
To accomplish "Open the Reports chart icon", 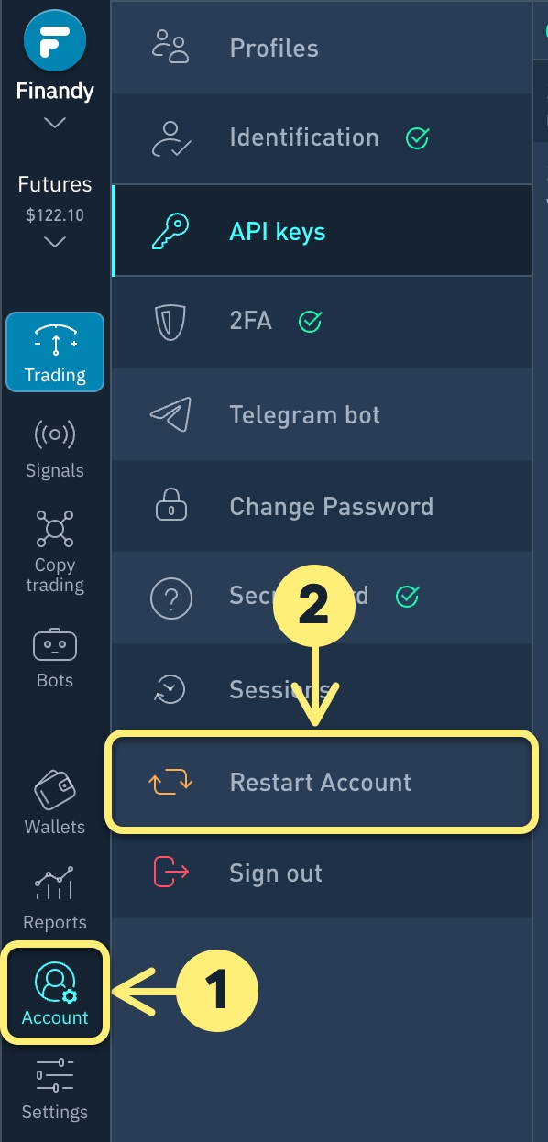I will 55,884.
